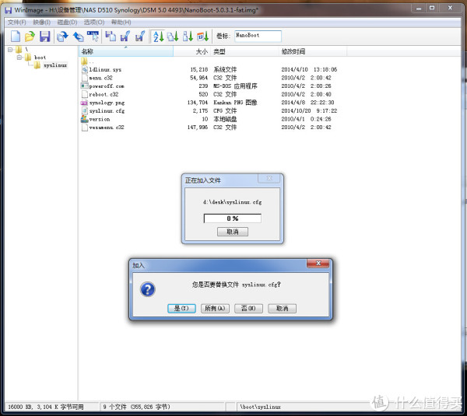
Task: Open the 文件(F) menu
Action: (16, 22)
